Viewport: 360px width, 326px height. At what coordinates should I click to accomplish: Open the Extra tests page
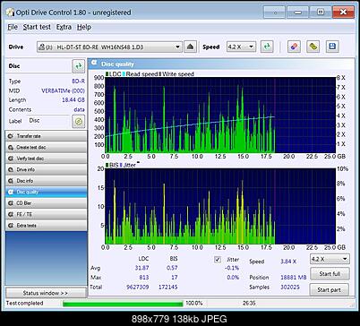click(x=47, y=226)
